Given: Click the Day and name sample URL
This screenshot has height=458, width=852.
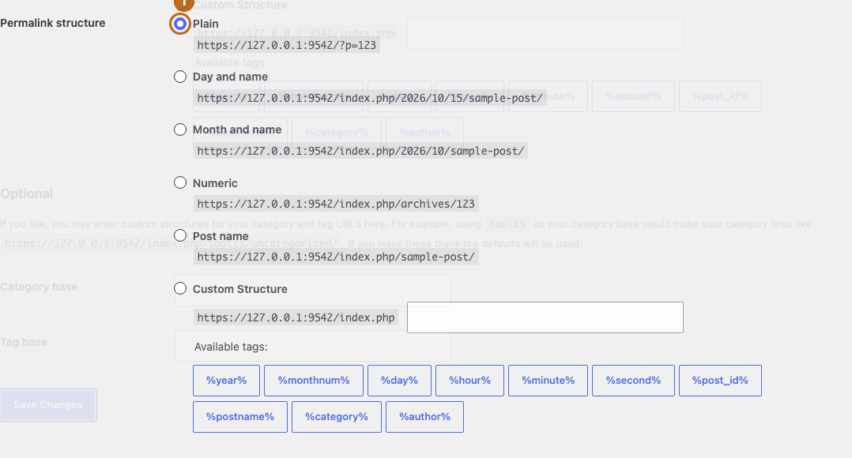Looking at the screenshot, I should 370,98.
